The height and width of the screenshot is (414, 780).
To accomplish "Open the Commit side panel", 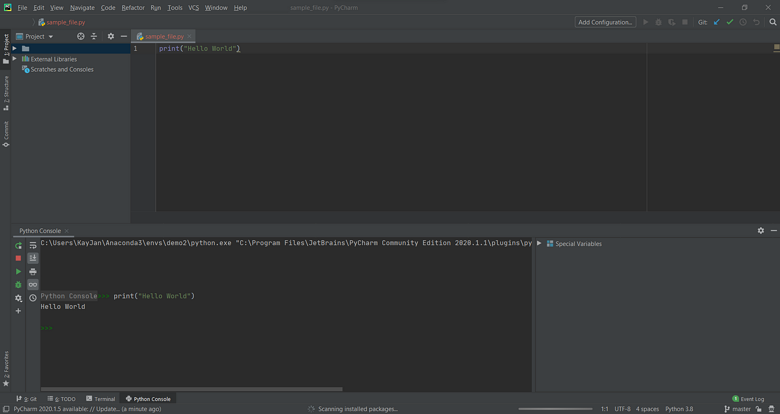I will (x=6, y=134).
